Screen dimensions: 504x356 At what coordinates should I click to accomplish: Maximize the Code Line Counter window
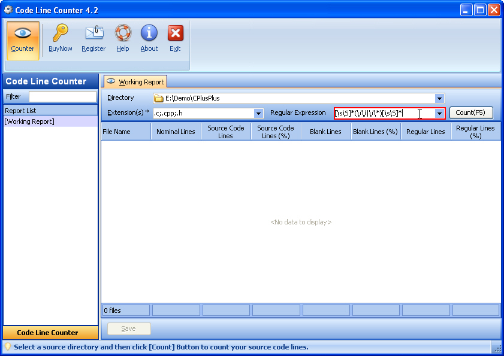[480, 10]
